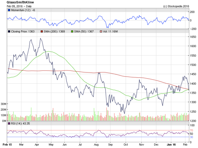Click the 0M volume axis label
The width and height of the screenshot is (198, 148).
tap(4, 121)
